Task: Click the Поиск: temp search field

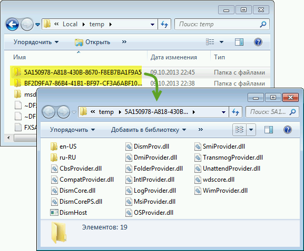Action: coord(222,24)
